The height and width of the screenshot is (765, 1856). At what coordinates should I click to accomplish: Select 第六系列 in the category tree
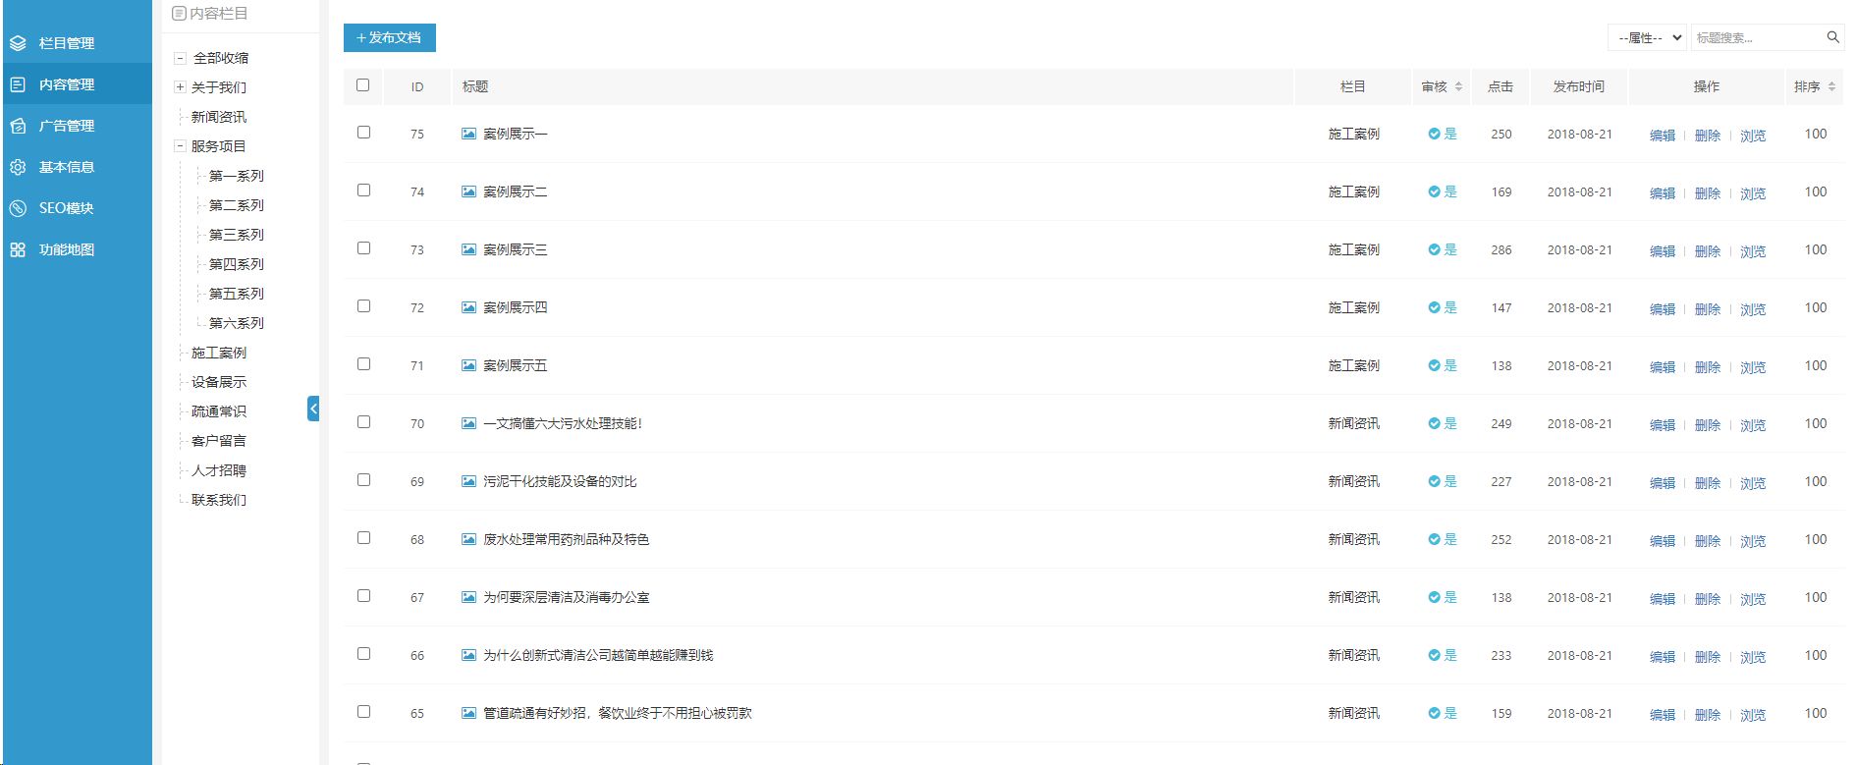pyautogui.click(x=237, y=323)
